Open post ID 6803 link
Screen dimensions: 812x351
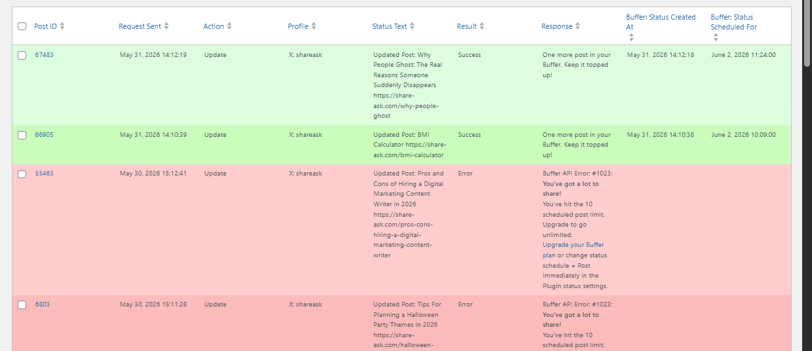42,305
